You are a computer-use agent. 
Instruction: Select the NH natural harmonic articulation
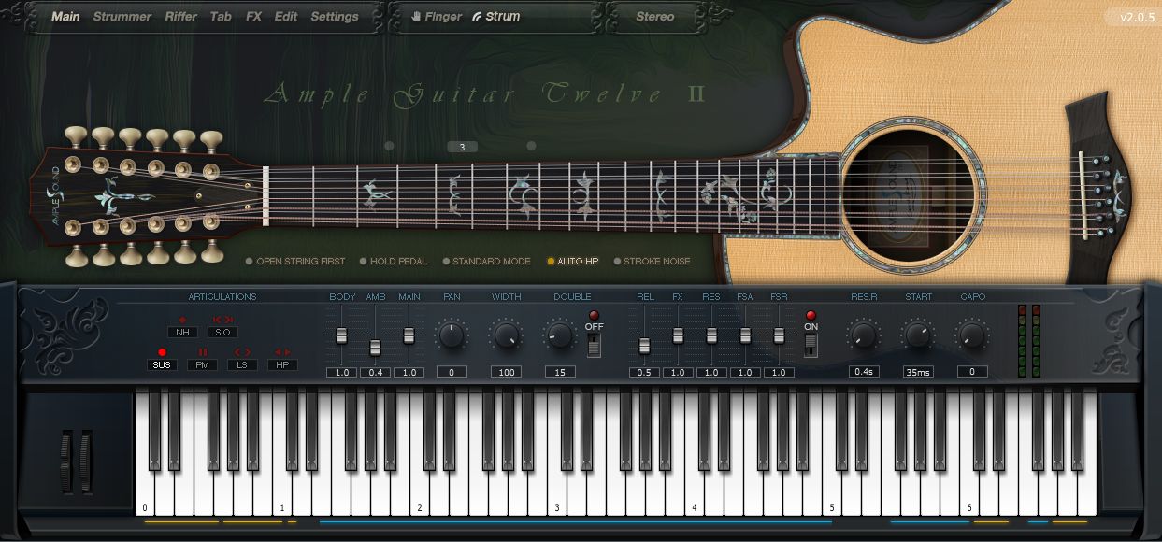(182, 332)
